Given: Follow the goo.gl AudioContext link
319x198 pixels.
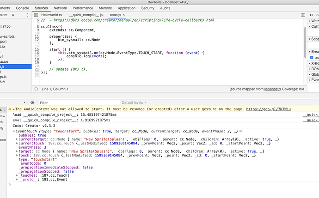Looking at the screenshot, I should point(268,109).
